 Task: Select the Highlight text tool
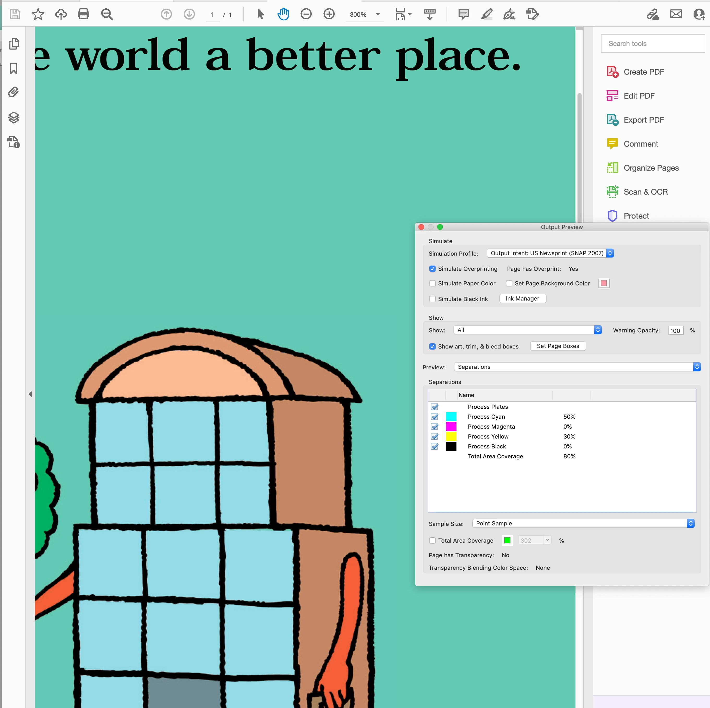(x=486, y=14)
